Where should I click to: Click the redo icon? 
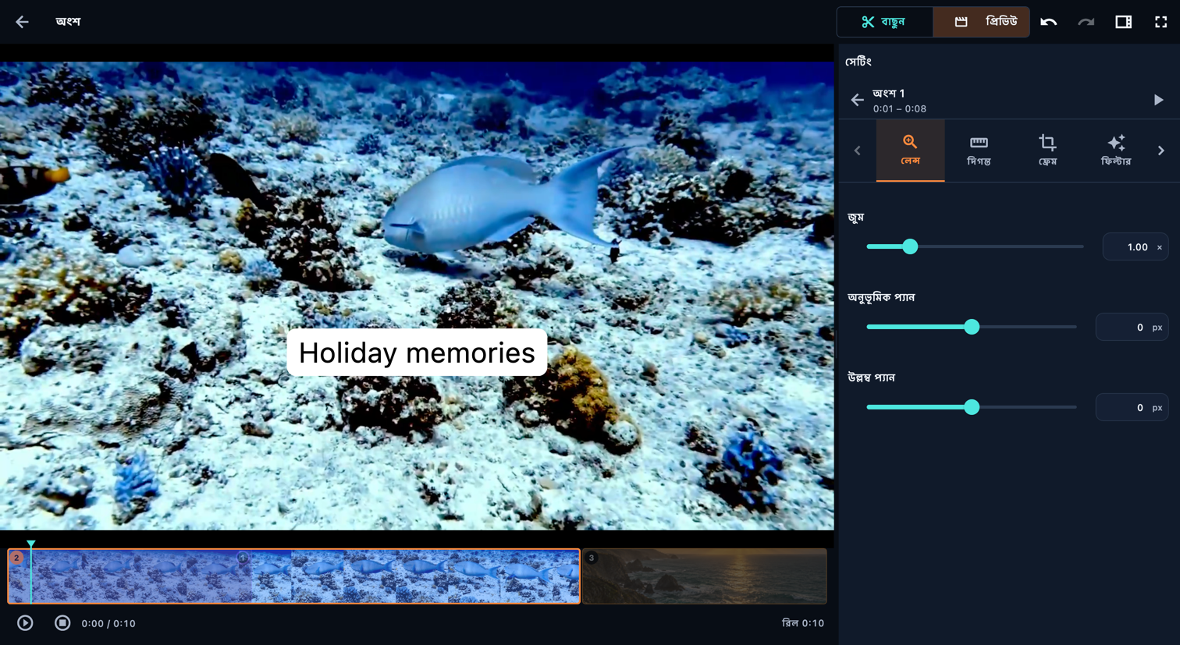[1086, 22]
